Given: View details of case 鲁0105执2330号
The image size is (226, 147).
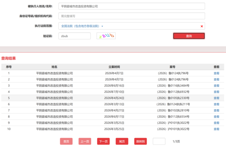Looking at the screenshot, I should click(217, 98).
